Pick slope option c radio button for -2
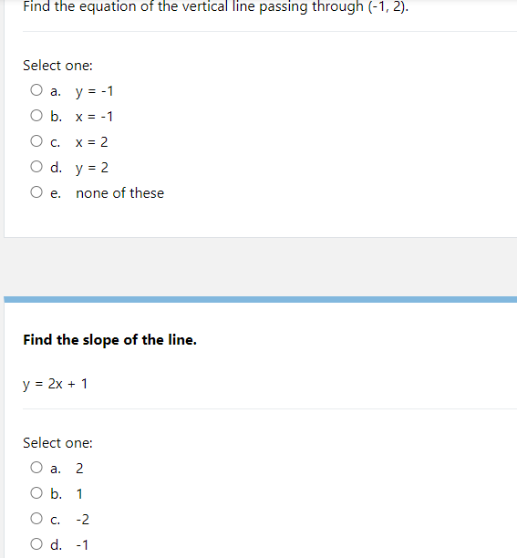 pos(36,519)
